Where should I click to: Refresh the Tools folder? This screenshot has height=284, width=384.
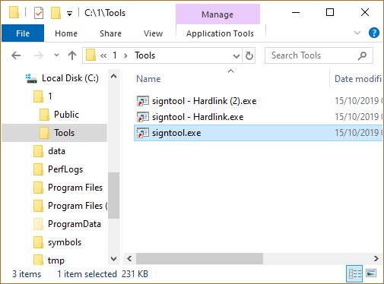[249, 55]
